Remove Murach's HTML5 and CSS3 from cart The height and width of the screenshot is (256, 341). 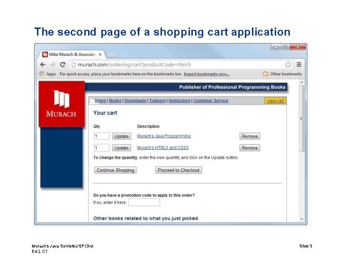pyautogui.click(x=250, y=148)
